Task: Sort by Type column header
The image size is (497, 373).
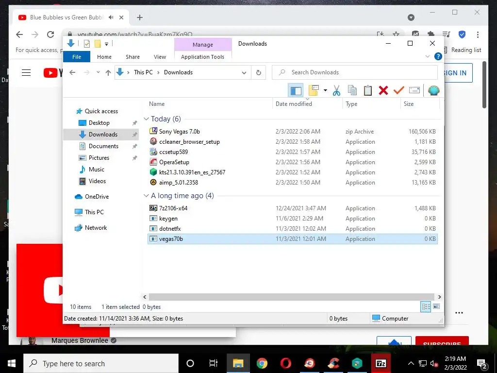Action: coord(371,104)
